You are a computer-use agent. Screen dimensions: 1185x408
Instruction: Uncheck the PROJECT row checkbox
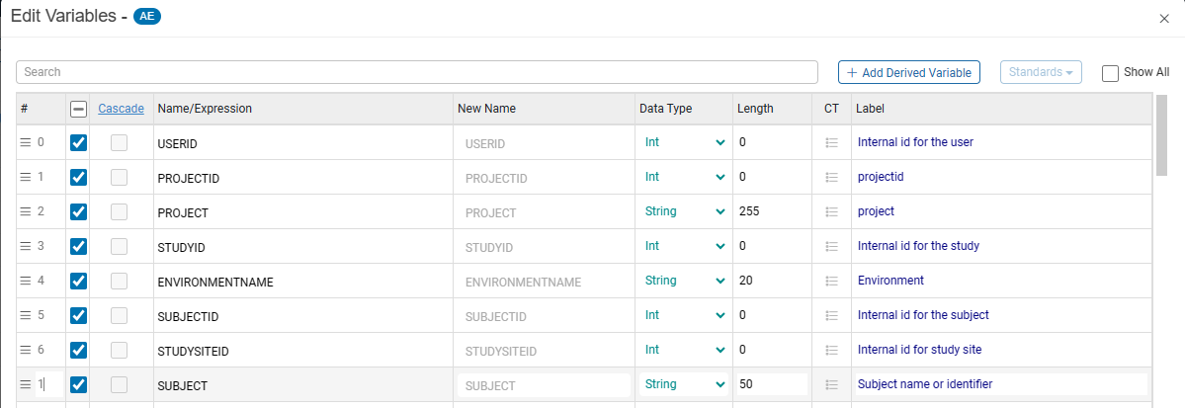[x=78, y=211]
